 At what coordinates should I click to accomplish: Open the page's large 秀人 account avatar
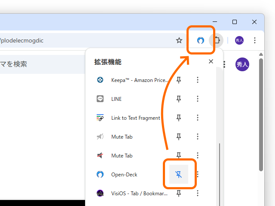pos(242,64)
